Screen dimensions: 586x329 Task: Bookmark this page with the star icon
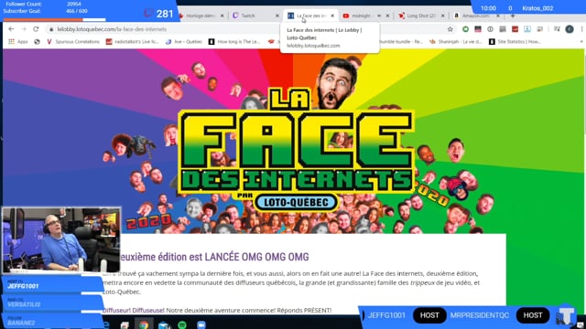[450, 29]
